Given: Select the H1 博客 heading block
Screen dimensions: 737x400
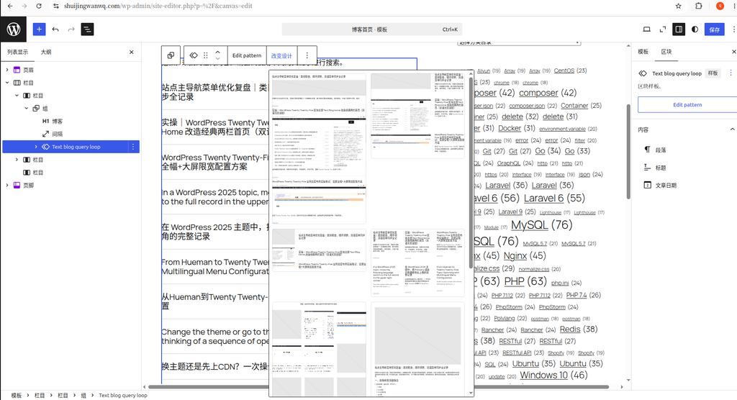Looking at the screenshot, I should tap(53, 122).
